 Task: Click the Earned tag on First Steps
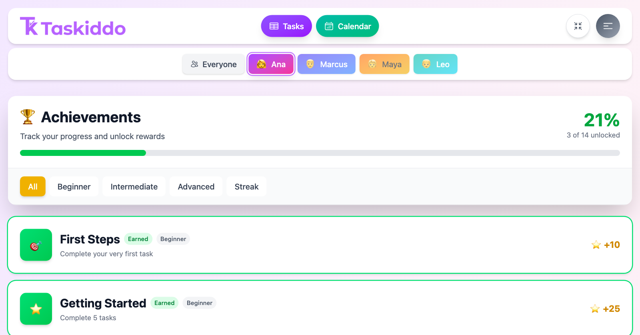click(138, 239)
